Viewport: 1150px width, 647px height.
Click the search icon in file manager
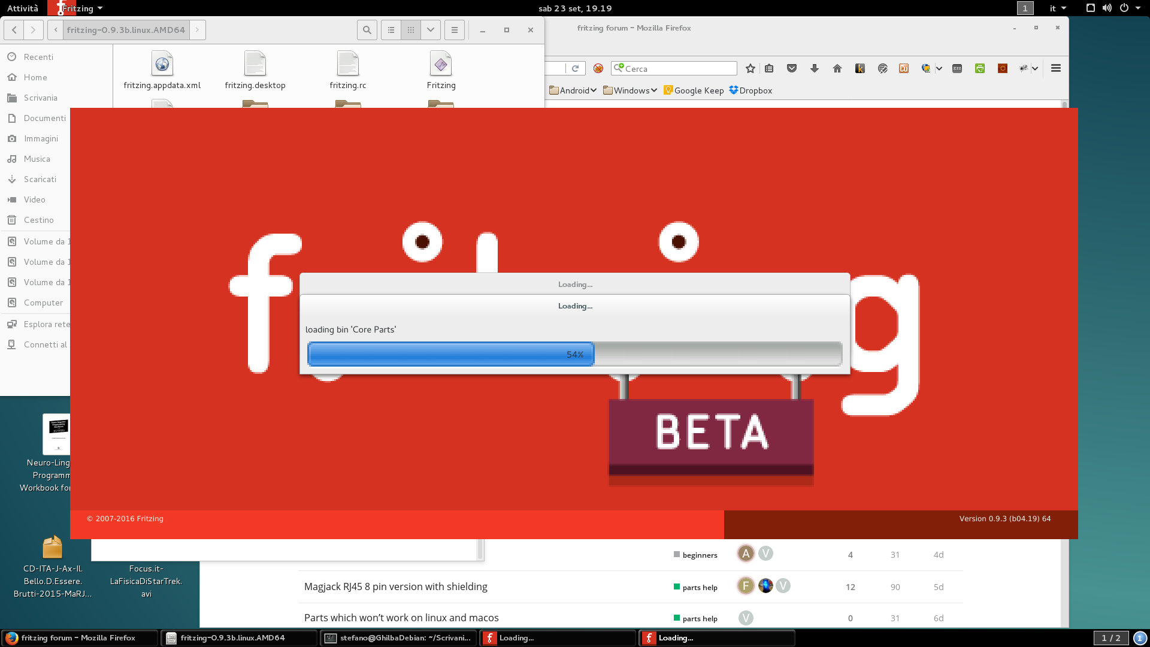coord(367,30)
